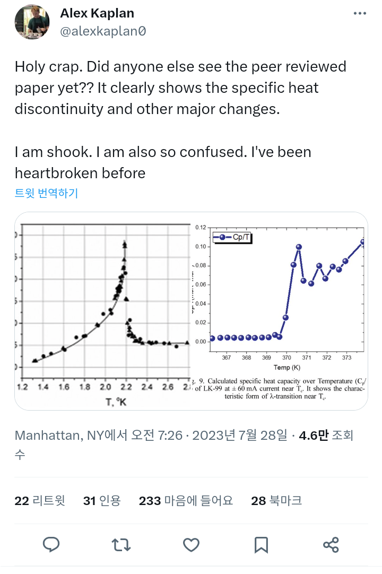The width and height of the screenshot is (382, 574).
Task: Click the Alex Kaplan display name
Action: coord(97,13)
